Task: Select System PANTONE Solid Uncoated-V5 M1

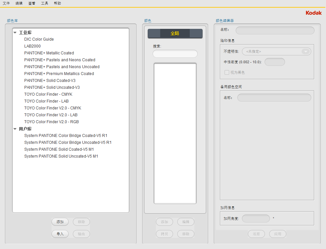Action: click(61, 156)
